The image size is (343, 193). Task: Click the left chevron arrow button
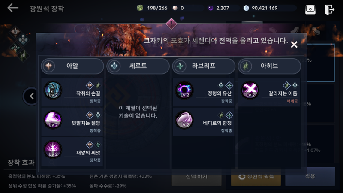click(x=32, y=96)
